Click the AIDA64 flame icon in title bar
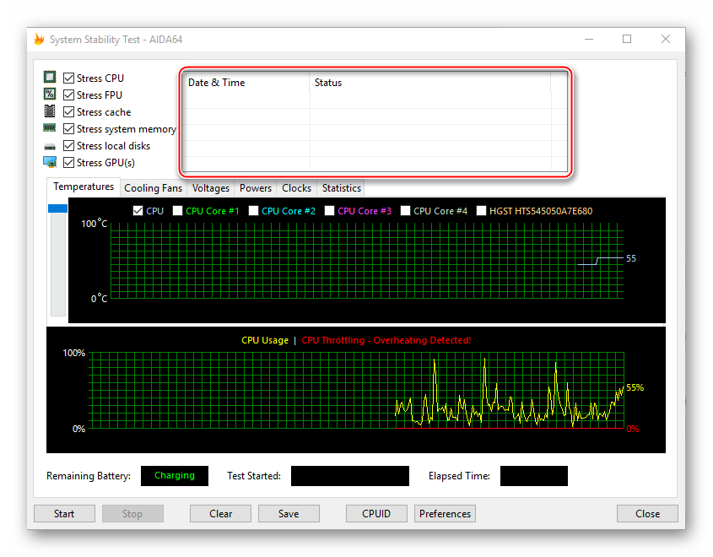Screen dimensions: 713x557 point(39,40)
